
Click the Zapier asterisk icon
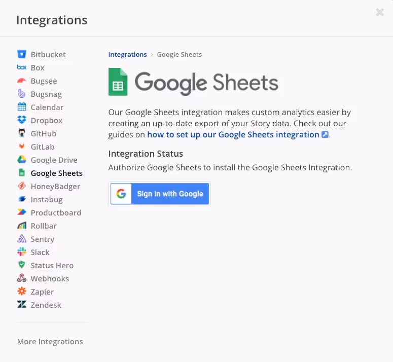click(x=22, y=292)
